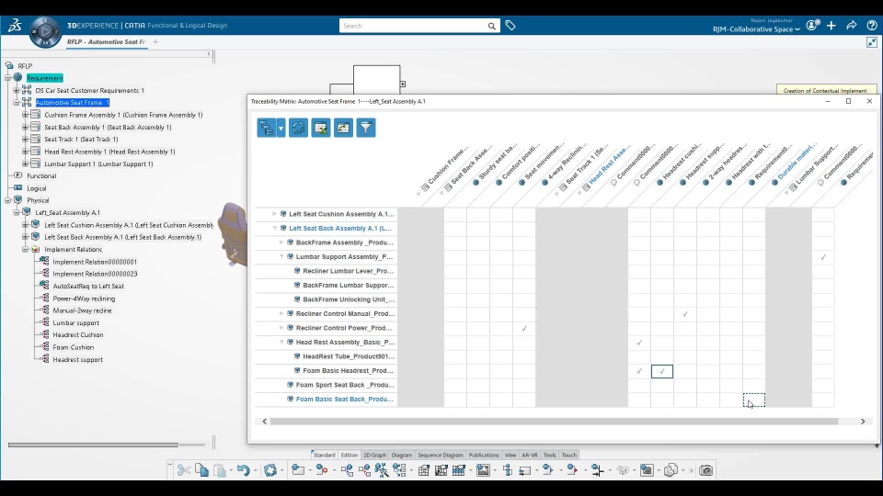Image resolution: width=883 pixels, height=496 pixels.
Task: Expand DS Car Seat Customer Requirements tree node
Action: (x=17, y=90)
